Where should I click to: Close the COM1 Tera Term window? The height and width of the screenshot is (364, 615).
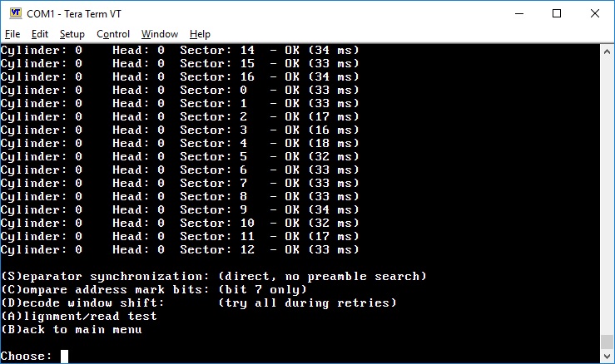tap(596, 13)
